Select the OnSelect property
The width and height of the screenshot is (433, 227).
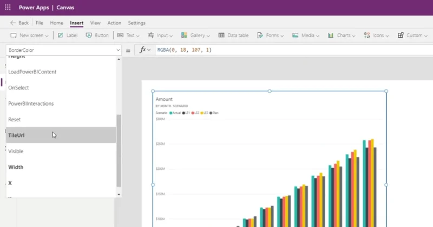pyautogui.click(x=61, y=88)
